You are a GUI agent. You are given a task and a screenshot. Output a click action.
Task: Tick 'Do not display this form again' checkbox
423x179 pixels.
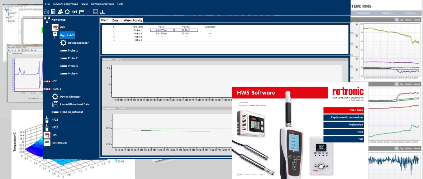point(238,174)
